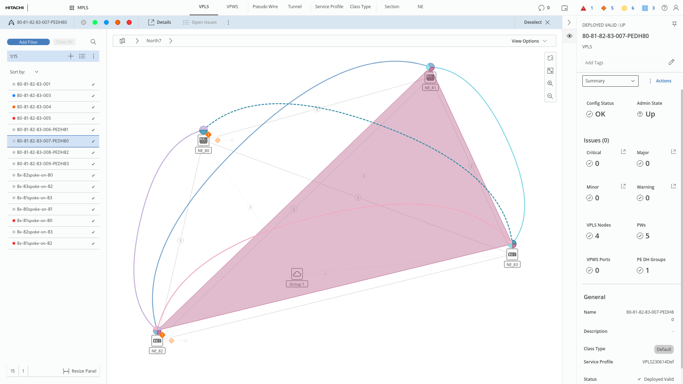Open the search in filter panel
The image size is (683, 384).
pyautogui.click(x=93, y=42)
